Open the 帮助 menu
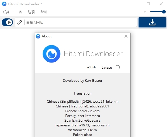The image size is (168, 137). [44, 12]
